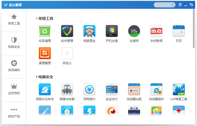Viewport: 197px width, 126px height.
Task: Switch to 系统辅助 sidebar tab
Action: point(14,67)
